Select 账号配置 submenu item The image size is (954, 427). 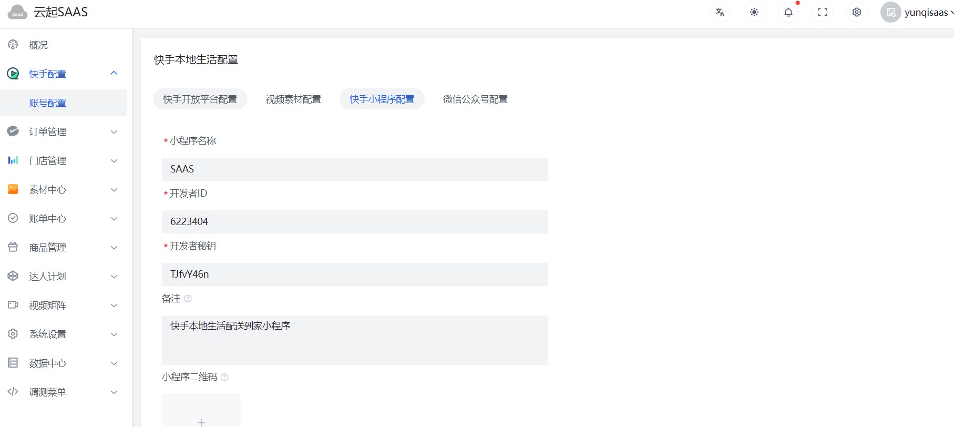pyautogui.click(x=63, y=103)
